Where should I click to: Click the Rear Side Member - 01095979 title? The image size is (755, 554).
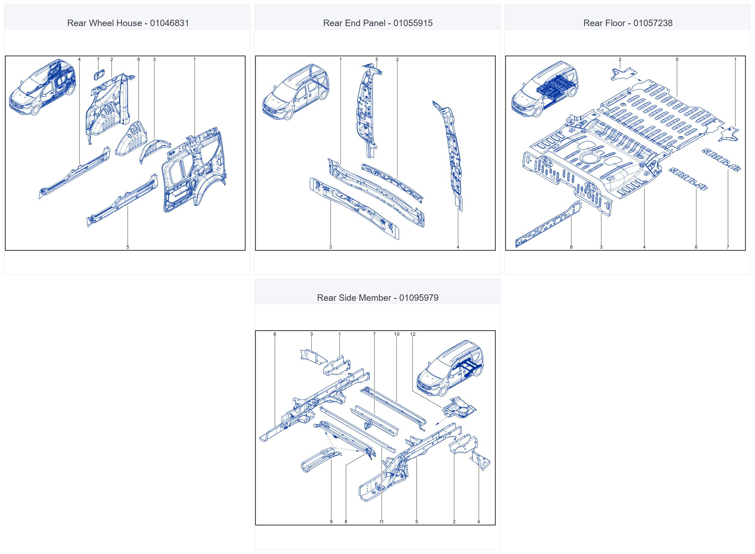coord(378,297)
